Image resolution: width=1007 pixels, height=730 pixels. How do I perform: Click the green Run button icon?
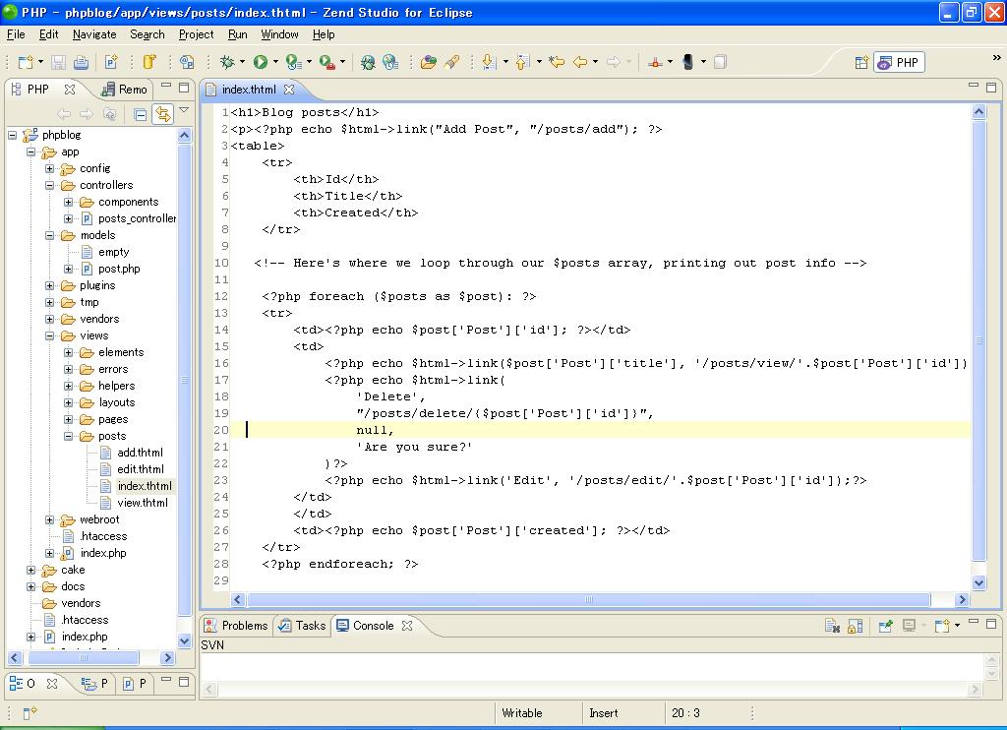(261, 62)
